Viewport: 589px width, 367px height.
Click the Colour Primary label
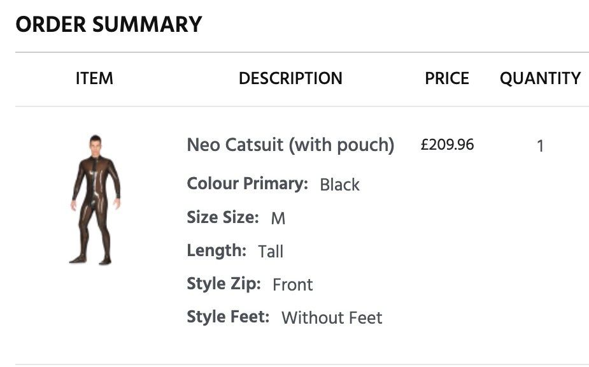247,183
